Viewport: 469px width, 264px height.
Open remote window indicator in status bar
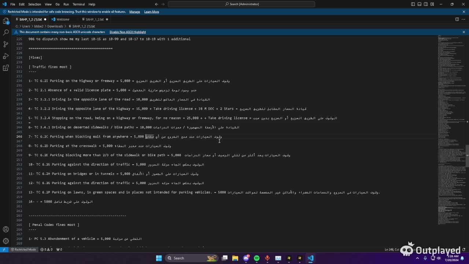(4, 249)
